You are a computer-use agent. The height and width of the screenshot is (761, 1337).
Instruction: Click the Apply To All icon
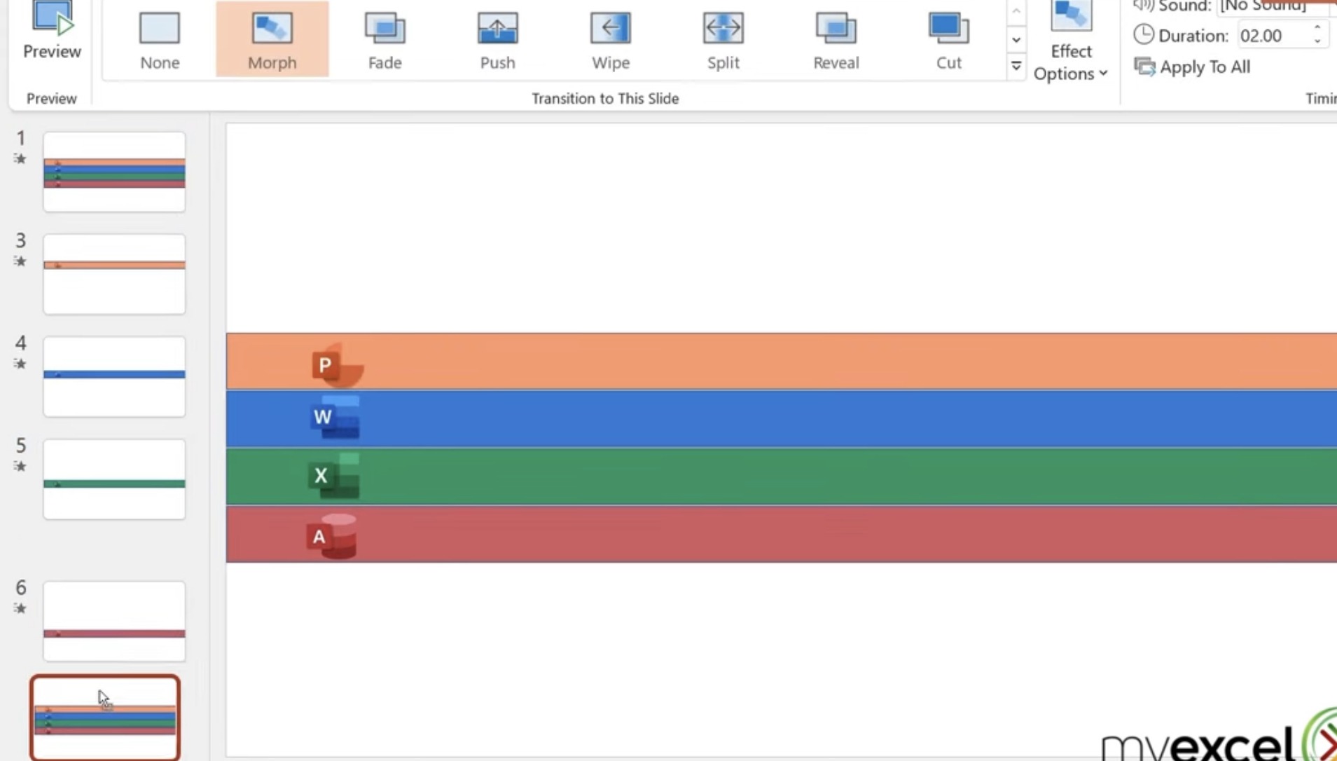coord(1144,67)
